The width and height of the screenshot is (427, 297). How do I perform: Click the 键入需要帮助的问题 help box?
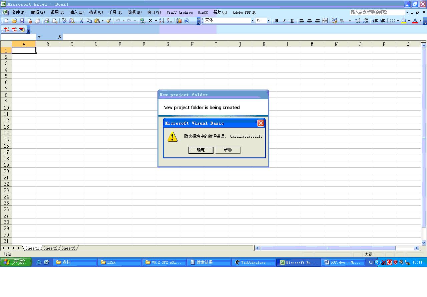click(x=377, y=12)
